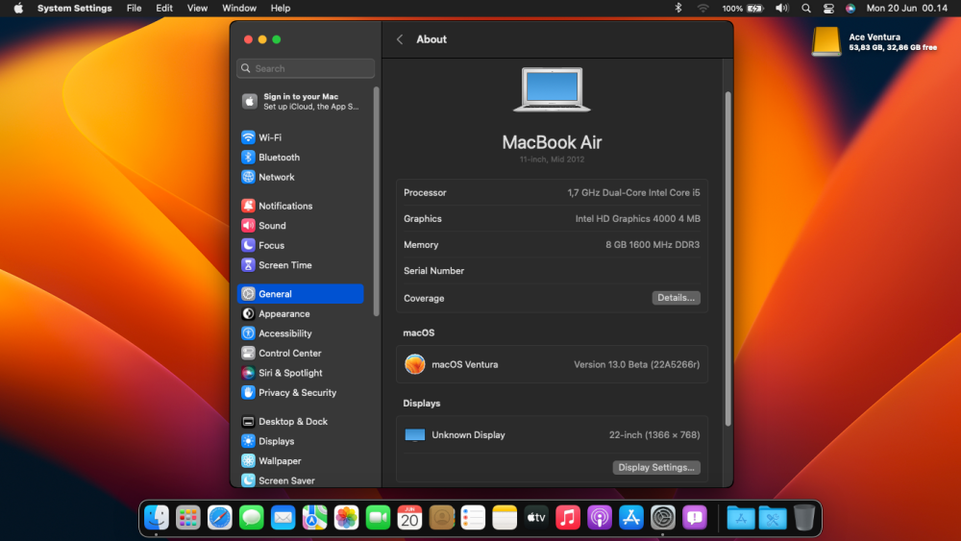Viewport: 961px width, 541px height.
Task: Open Wallpaper settings
Action: pos(300,460)
